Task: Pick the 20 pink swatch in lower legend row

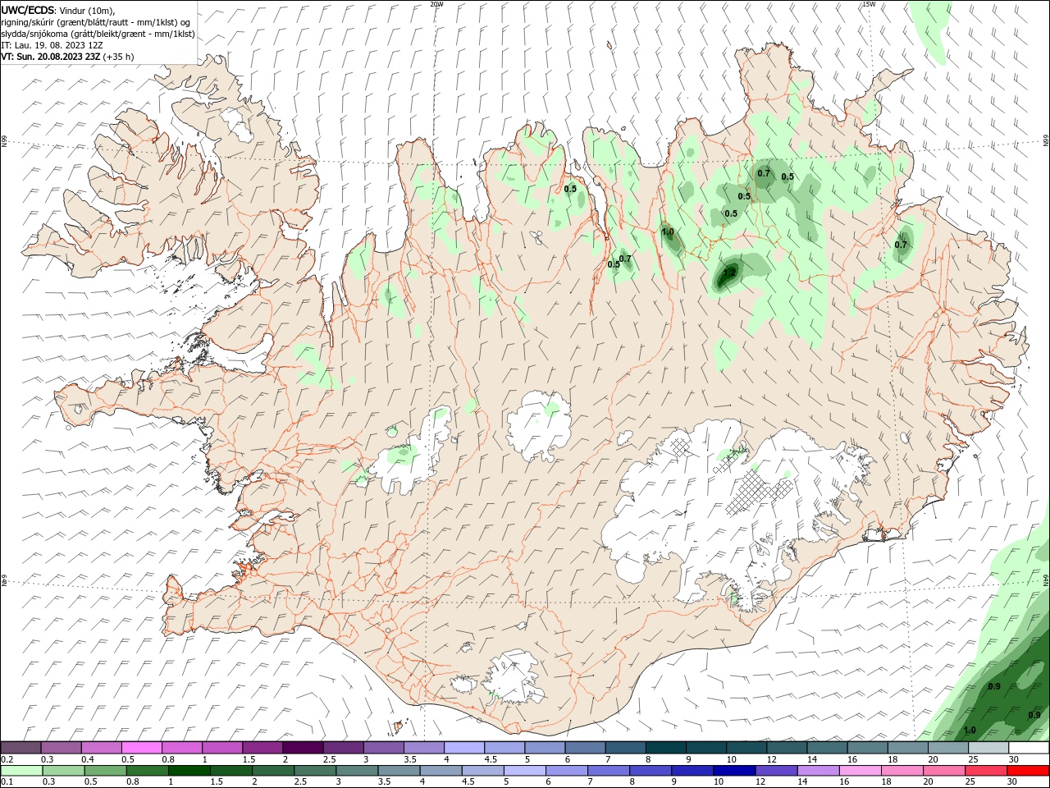Action: [x=945, y=771]
